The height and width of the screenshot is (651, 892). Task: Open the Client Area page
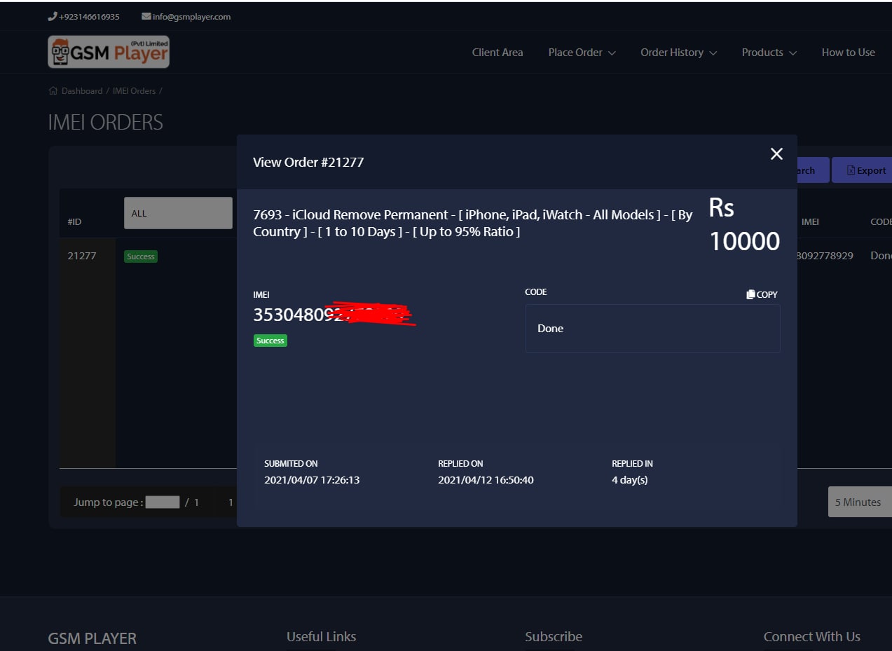tap(498, 53)
